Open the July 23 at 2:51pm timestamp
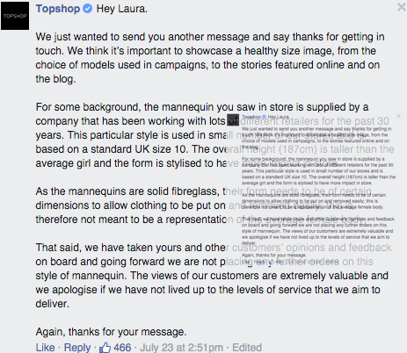The image size is (407, 353). 181,348
